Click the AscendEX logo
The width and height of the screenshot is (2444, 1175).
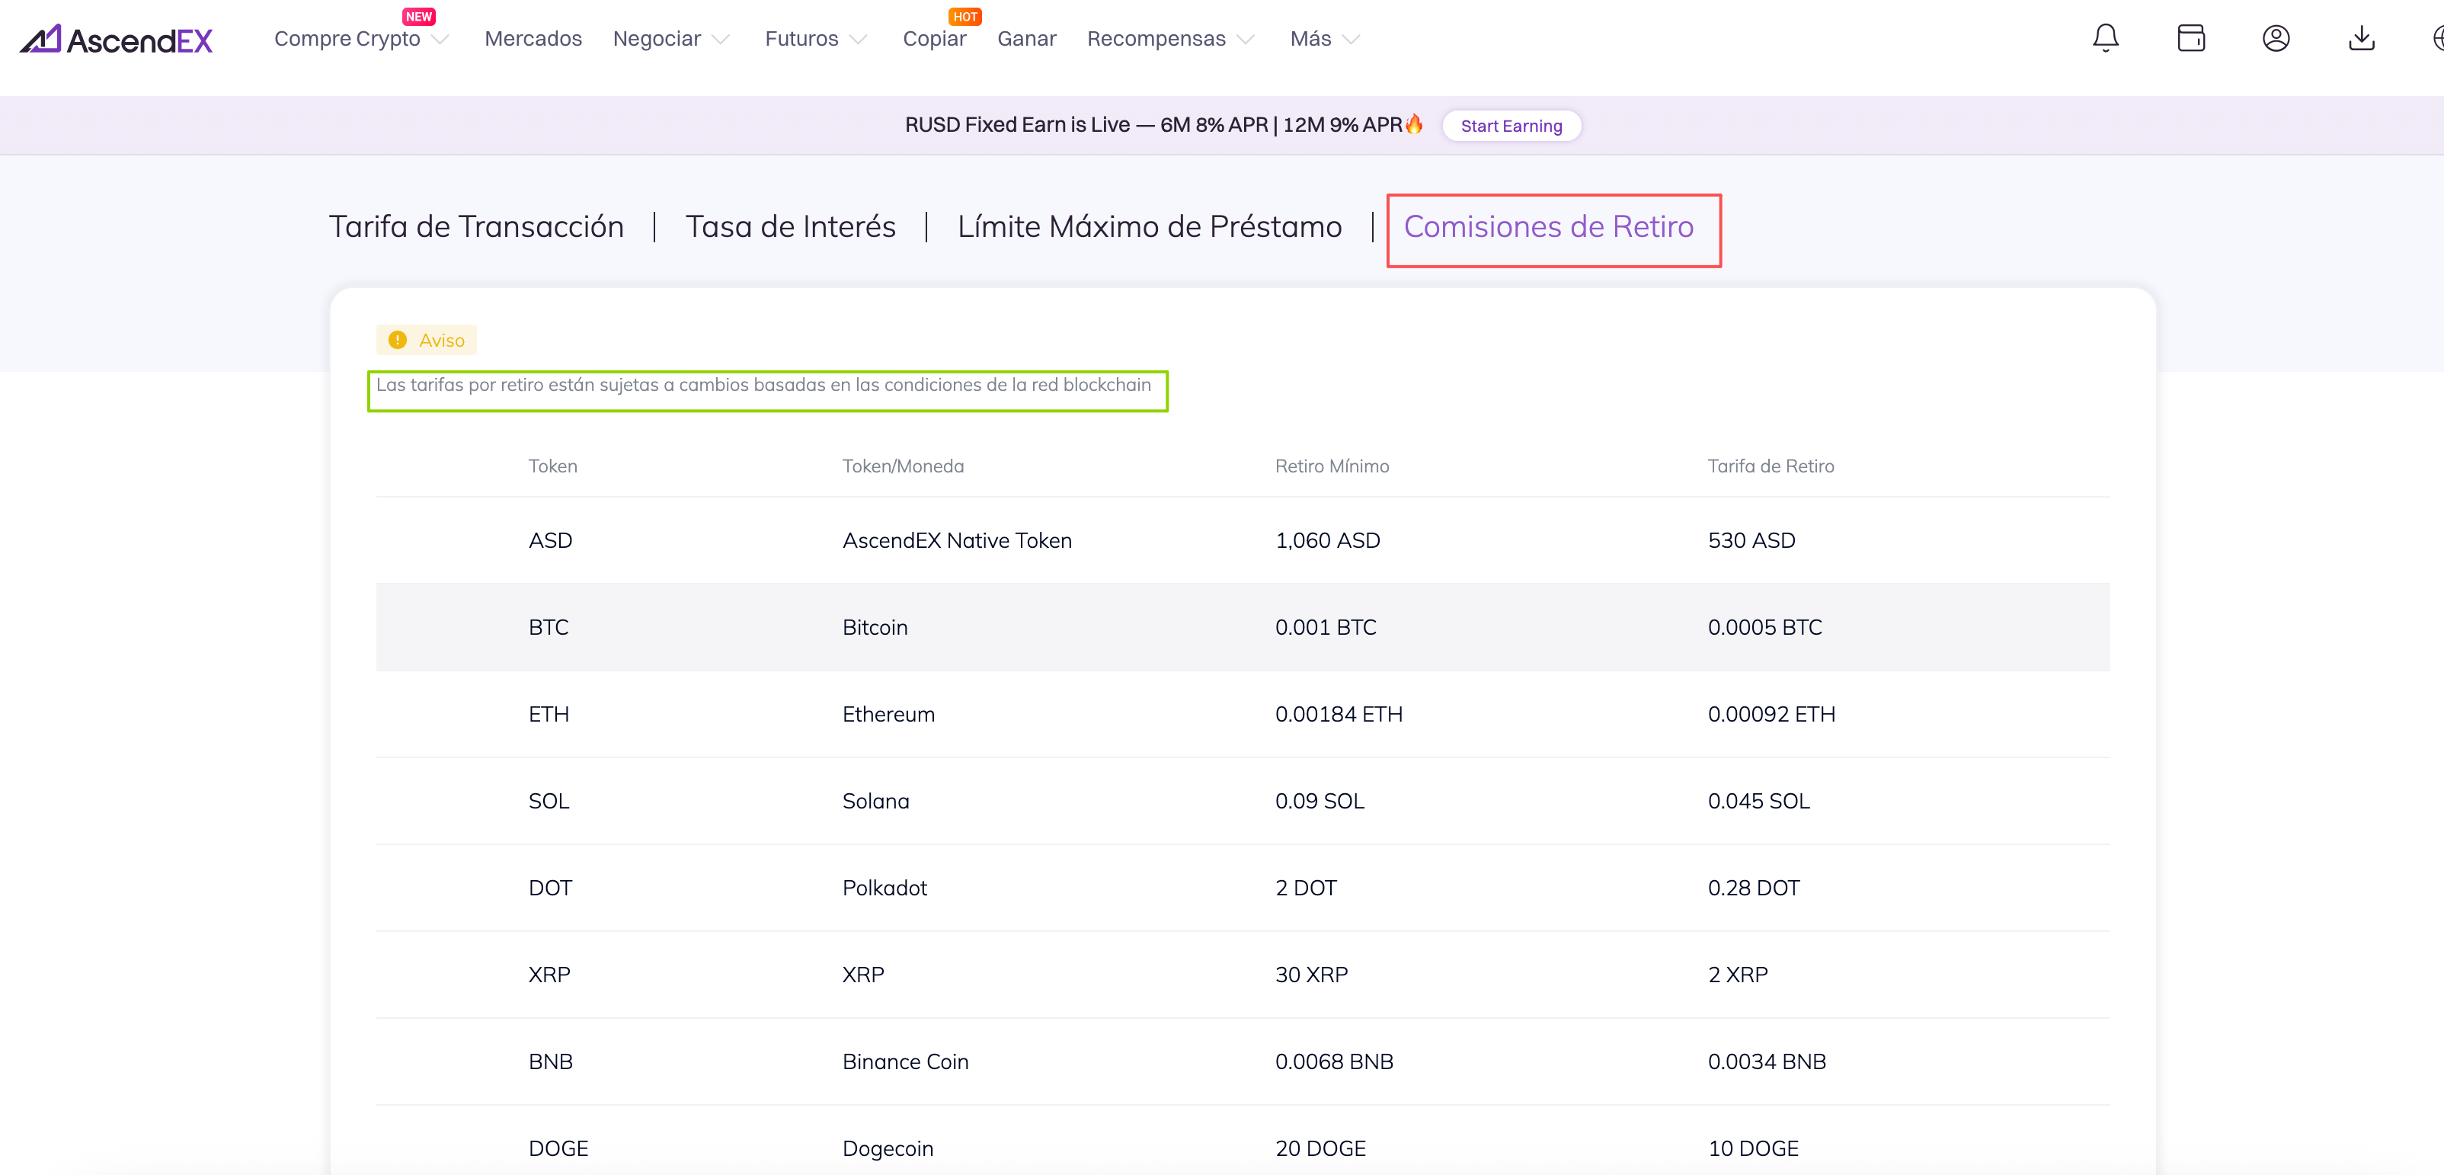(x=116, y=39)
